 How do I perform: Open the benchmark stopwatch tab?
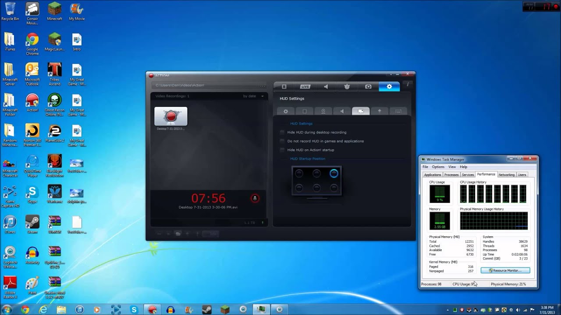(x=347, y=87)
